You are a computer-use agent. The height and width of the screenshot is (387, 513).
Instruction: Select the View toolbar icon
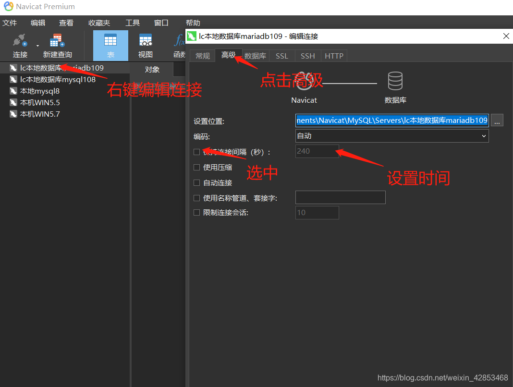click(x=145, y=40)
